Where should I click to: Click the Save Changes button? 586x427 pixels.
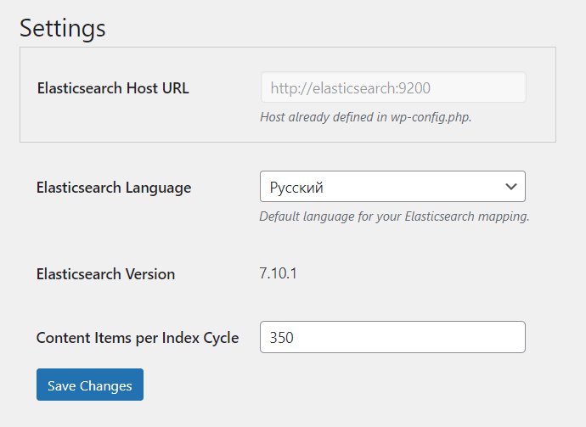point(90,385)
